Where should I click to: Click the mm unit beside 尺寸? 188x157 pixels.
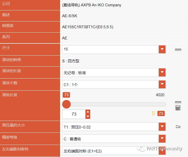178,49
